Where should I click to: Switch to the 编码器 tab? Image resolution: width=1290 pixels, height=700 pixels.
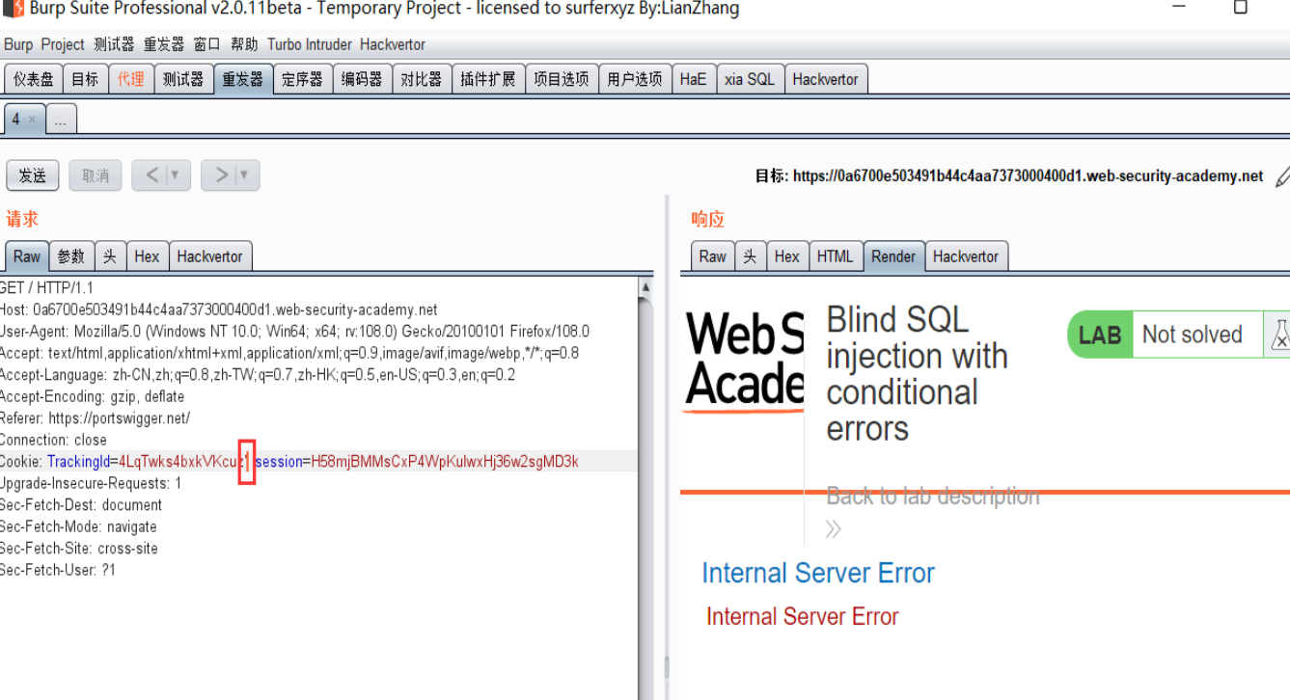363,79
